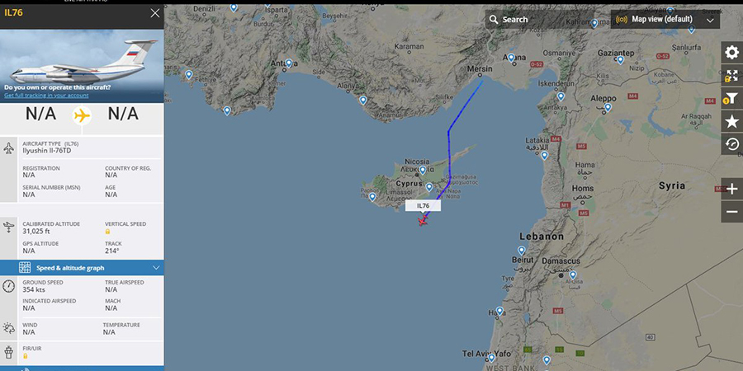Viewport: 743px width, 371px height.
Task: Zoom in with the plus button
Action: pos(731,190)
